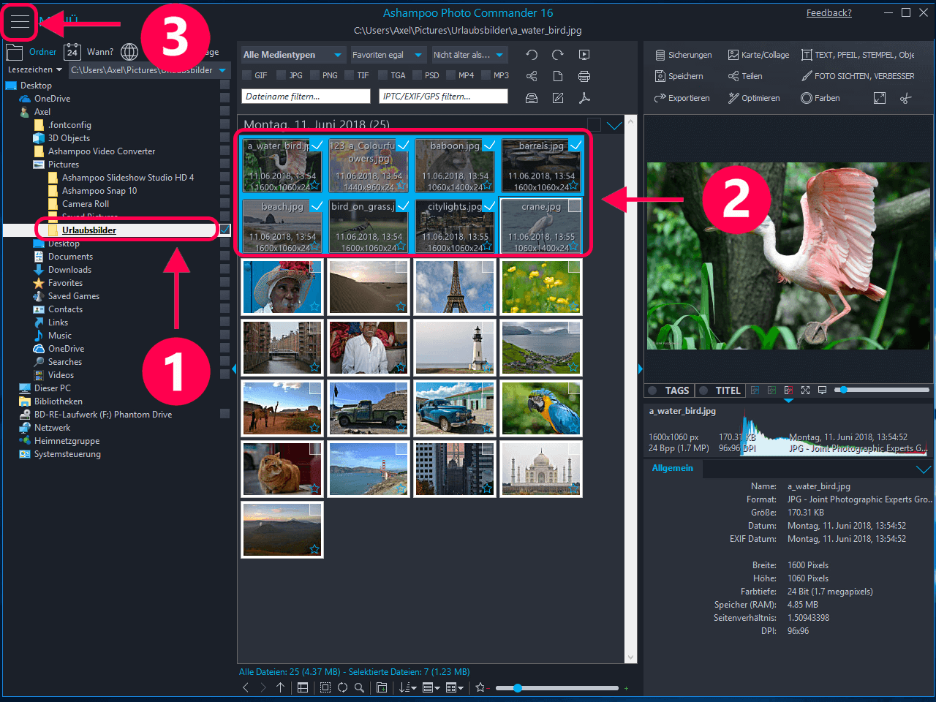Open search with the magnifier icon
Image resolution: width=936 pixels, height=702 pixels.
pos(359,687)
